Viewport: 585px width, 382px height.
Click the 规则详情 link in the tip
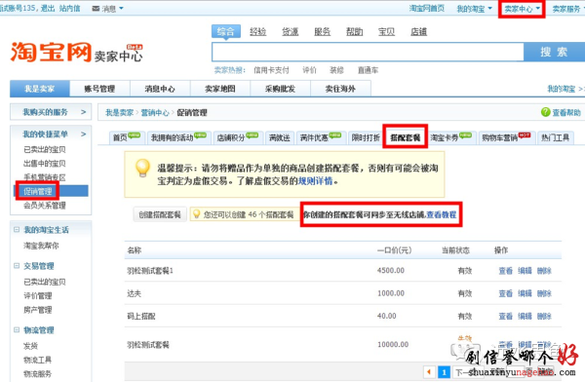pyautogui.click(x=315, y=181)
